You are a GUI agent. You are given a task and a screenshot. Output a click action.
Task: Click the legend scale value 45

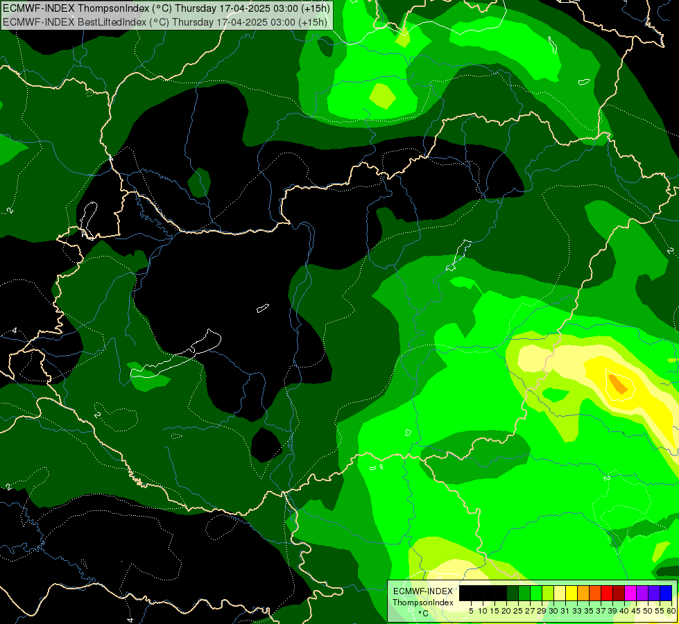tap(636, 611)
